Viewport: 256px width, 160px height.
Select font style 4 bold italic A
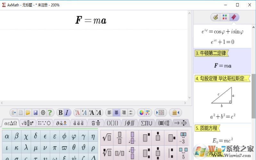tap(99, 113)
